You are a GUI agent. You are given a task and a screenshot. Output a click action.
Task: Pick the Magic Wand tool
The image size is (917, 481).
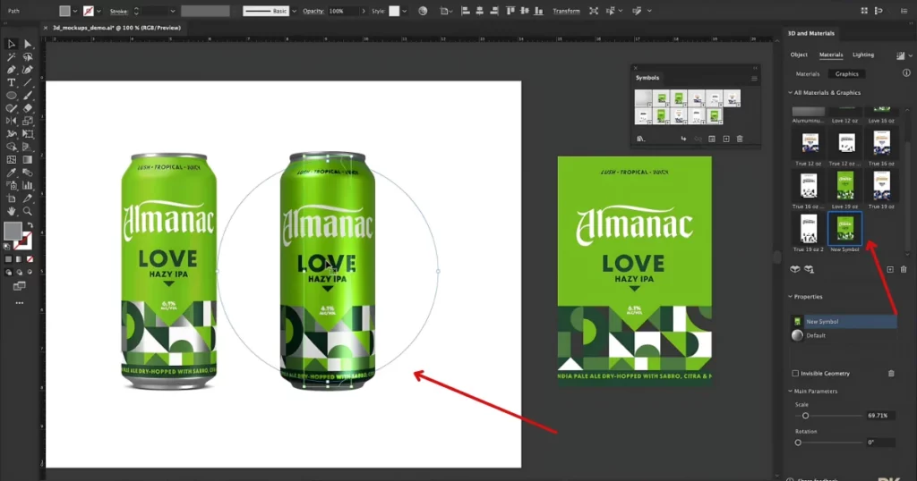click(11, 57)
